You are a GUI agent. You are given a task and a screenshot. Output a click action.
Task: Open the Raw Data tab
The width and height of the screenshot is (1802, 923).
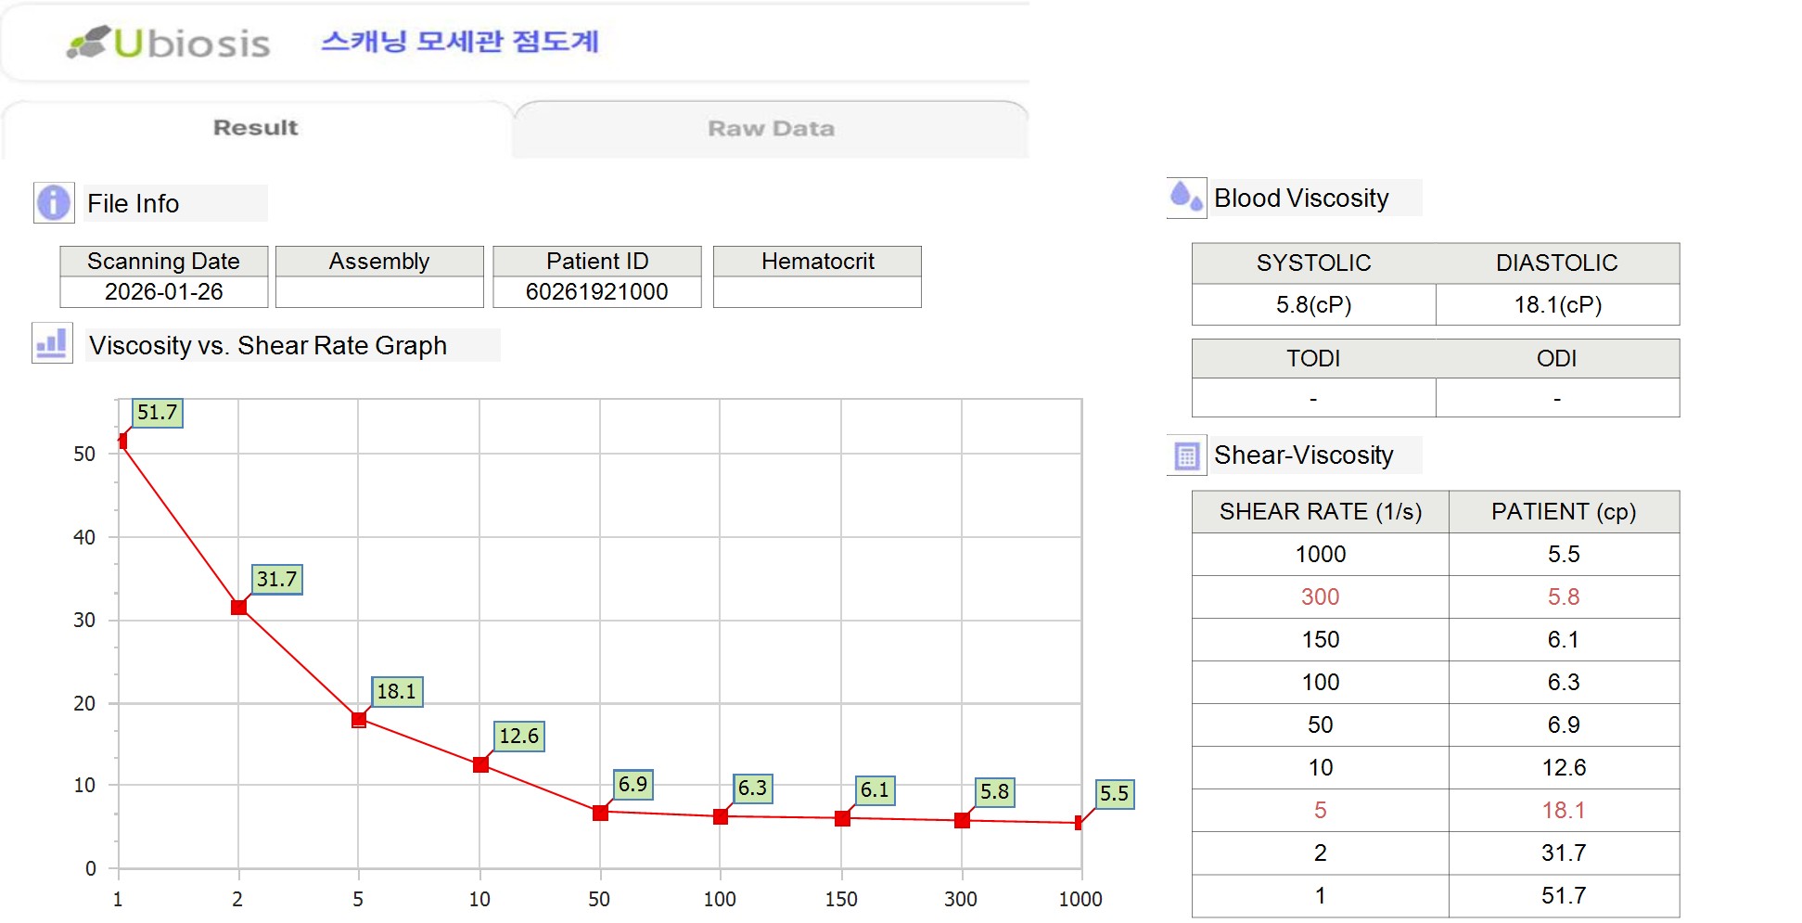(x=771, y=129)
